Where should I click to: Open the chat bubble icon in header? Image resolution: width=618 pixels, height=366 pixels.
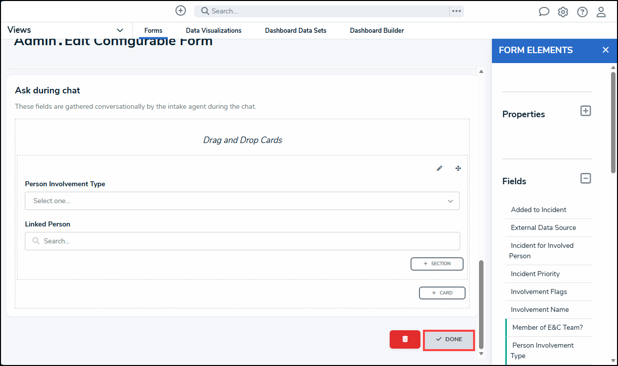tap(544, 12)
